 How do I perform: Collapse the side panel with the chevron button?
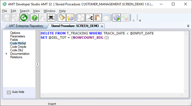38,64
